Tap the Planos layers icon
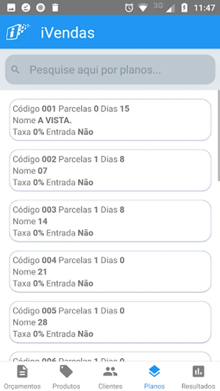 click(x=154, y=371)
